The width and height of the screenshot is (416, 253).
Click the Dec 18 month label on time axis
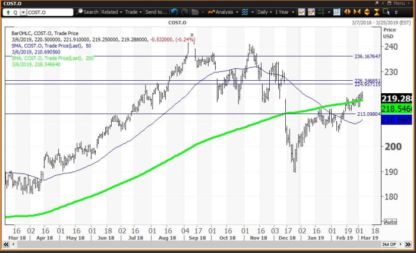pyautogui.click(x=287, y=238)
